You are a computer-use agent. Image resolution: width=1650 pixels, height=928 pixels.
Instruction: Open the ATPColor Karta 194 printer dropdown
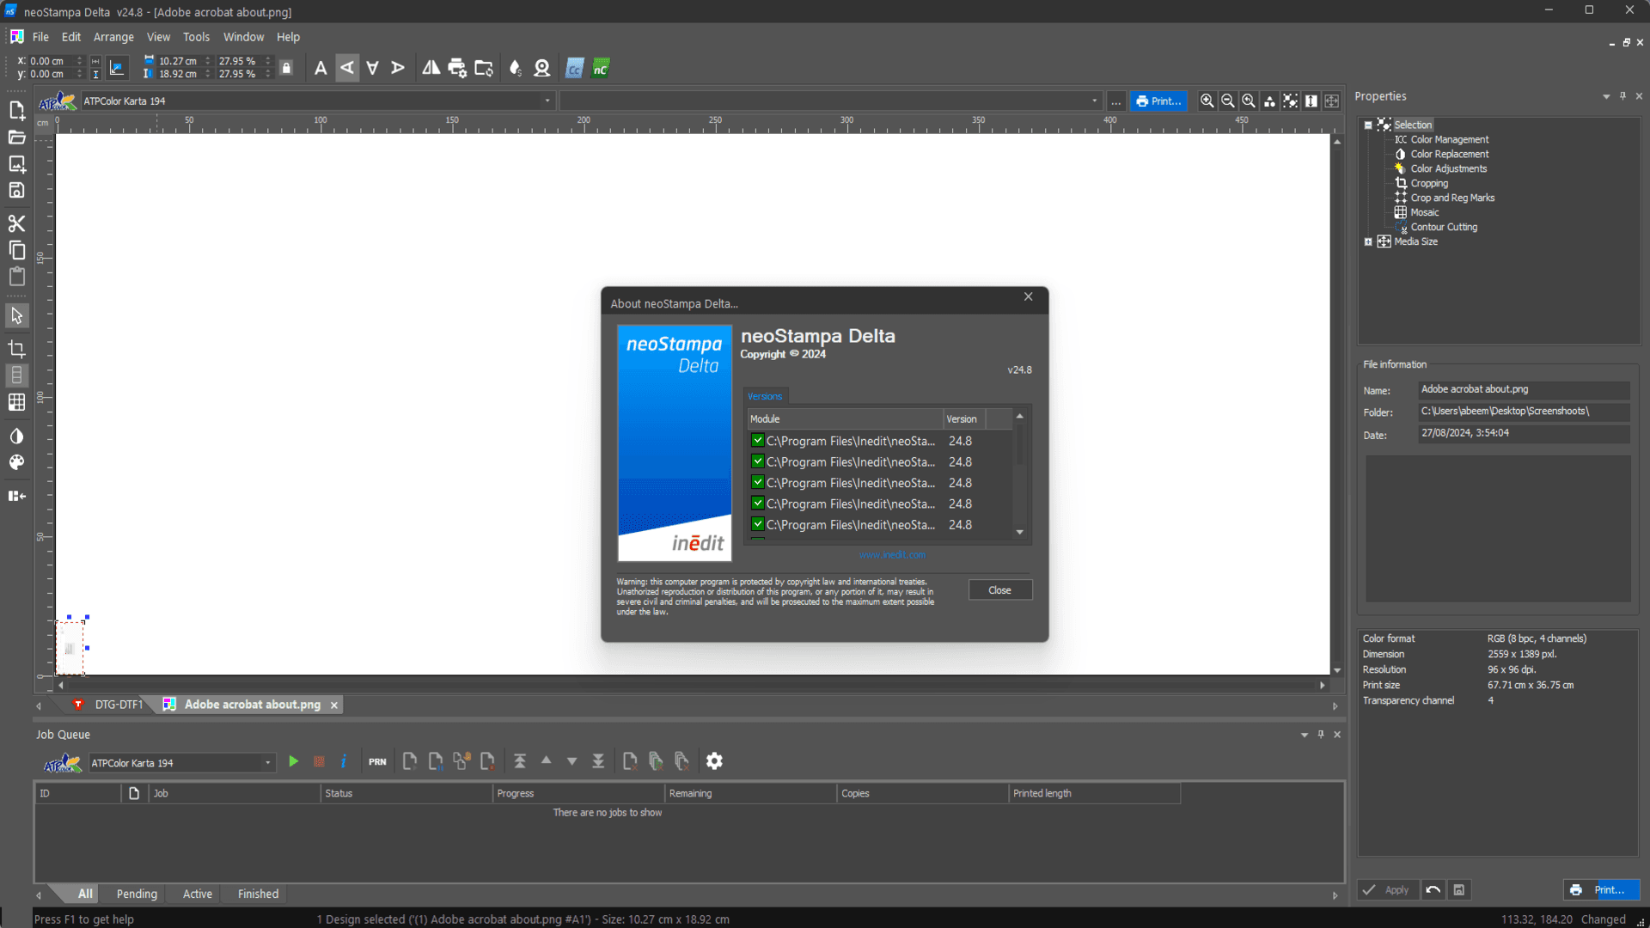(547, 101)
